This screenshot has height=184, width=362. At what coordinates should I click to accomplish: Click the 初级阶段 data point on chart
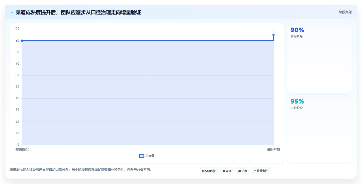[x=22, y=41]
